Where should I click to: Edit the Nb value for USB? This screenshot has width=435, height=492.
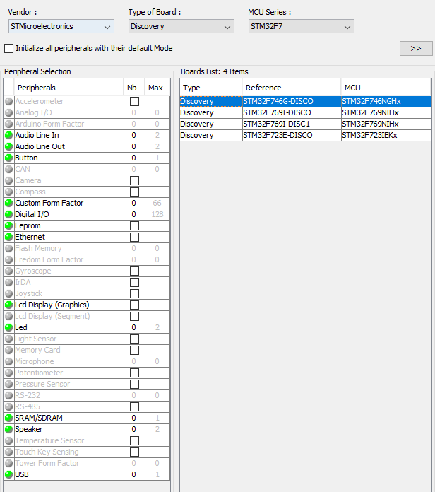[x=134, y=474]
